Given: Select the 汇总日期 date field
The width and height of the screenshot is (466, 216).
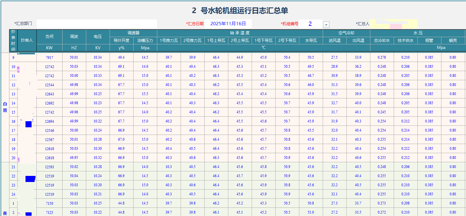Looking at the screenshot, I should pyautogui.click(x=228, y=24).
